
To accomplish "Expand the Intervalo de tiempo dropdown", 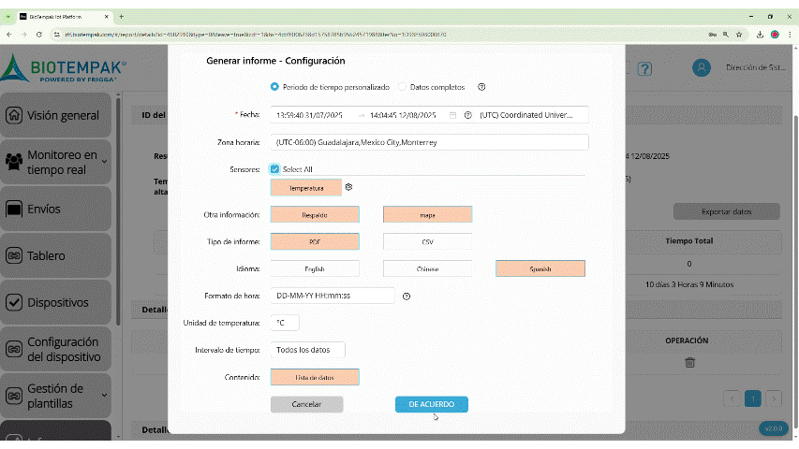I will pos(307,350).
